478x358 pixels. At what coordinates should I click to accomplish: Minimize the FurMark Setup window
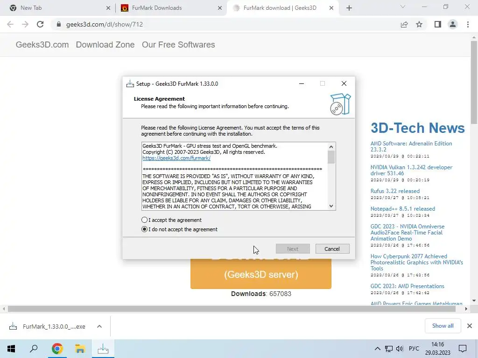tap(302, 84)
